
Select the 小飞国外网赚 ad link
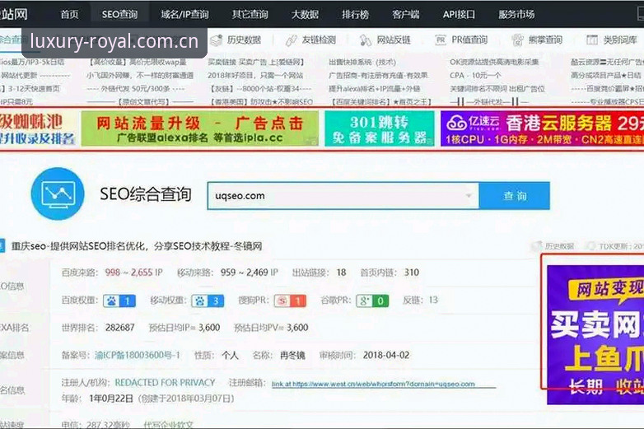140,76
